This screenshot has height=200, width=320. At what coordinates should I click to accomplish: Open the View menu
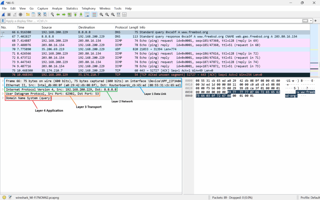(x=22, y=8)
